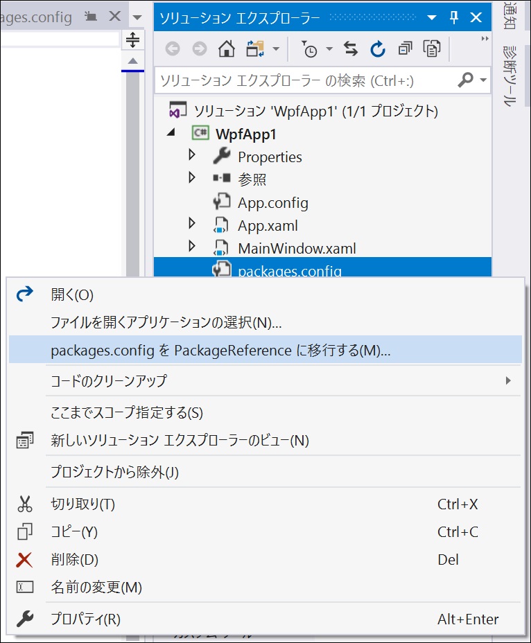531x643 pixels.
Task: Expand the App.xaml node
Action: [191, 223]
